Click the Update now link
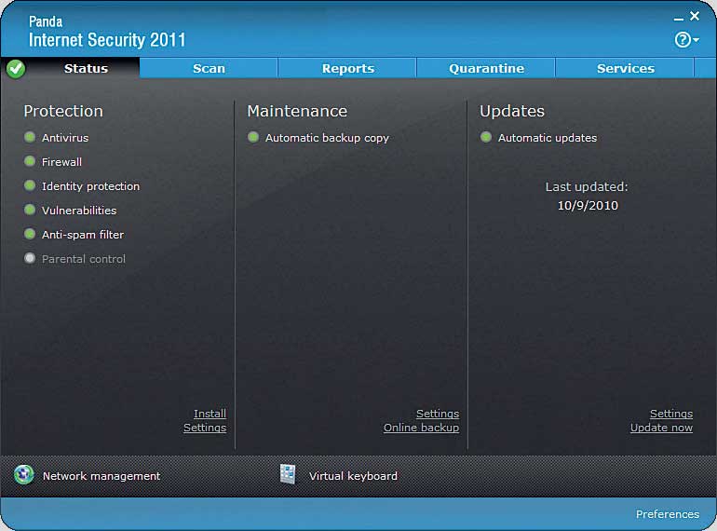The width and height of the screenshot is (717, 531). [x=661, y=428]
